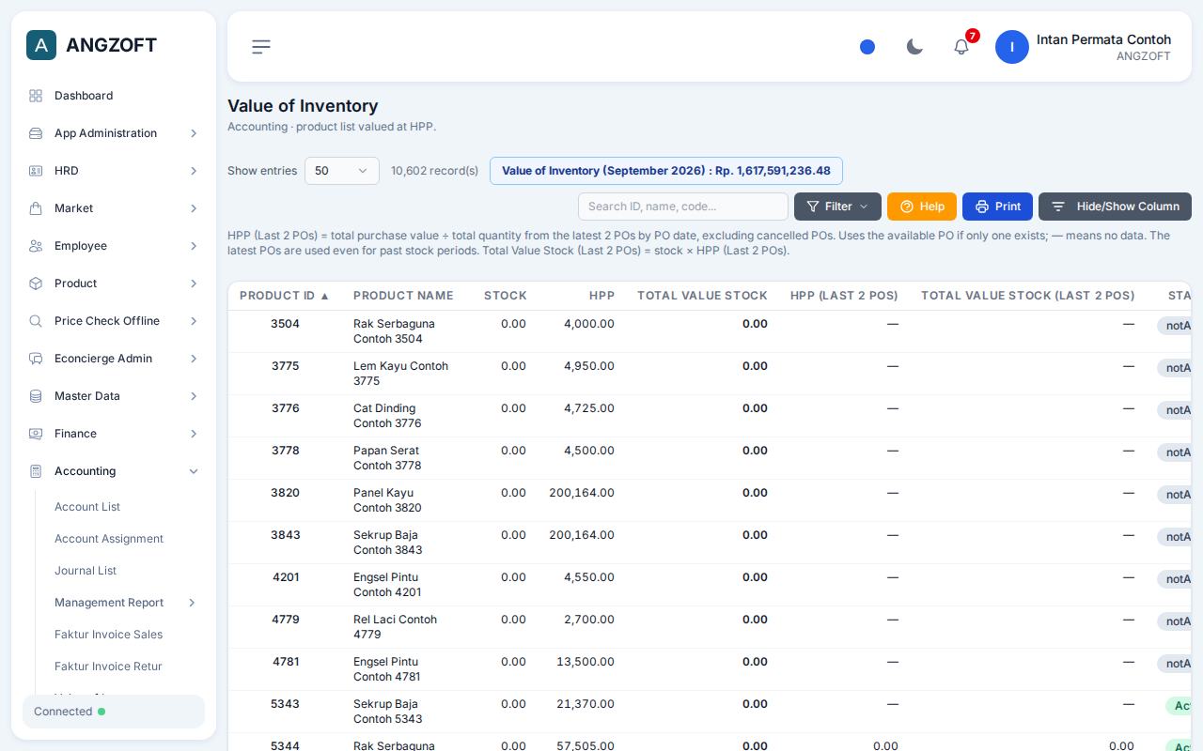Click product name Rak Serbaguna Contoh 3504
Image resolution: width=1203 pixels, height=751 pixels.
coord(394,331)
